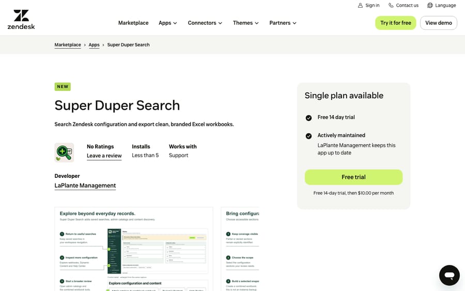Open the 'Bring configuration' screenshot thumbnail
465x291 pixels.
pos(240,249)
